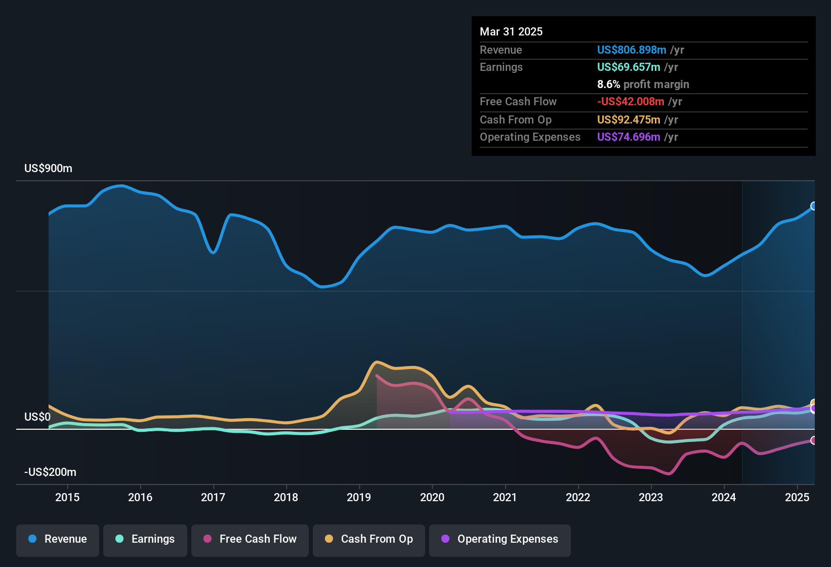831x567 pixels.
Task: Select the pink Free Cash Flow legend dot
Action: 207,539
